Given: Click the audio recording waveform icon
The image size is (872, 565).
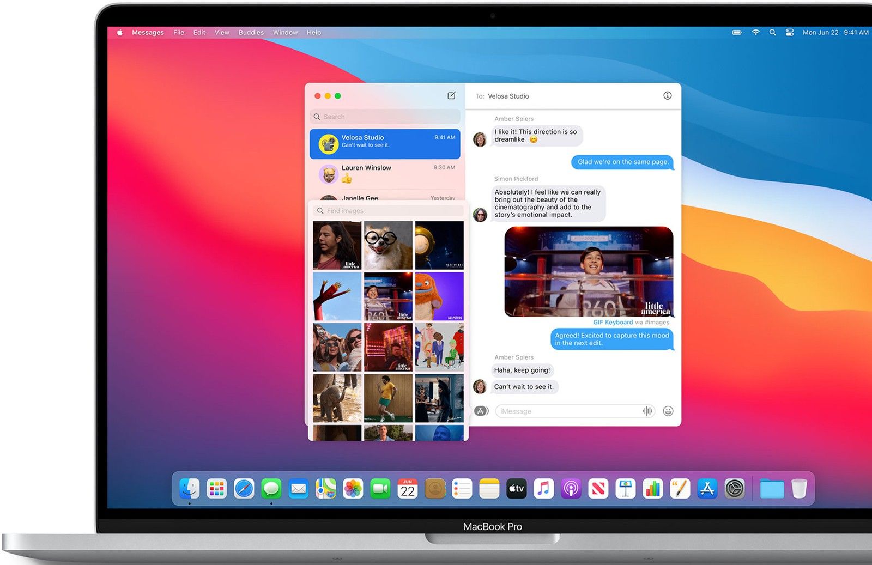Looking at the screenshot, I should (x=647, y=411).
